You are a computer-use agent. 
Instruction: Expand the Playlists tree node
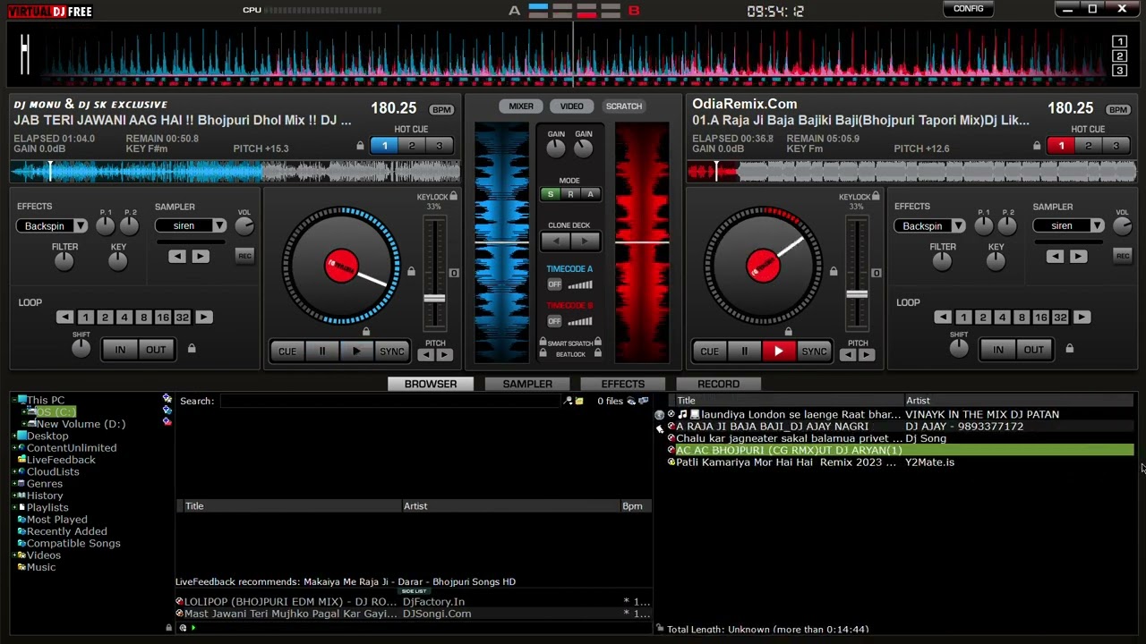pos(15,508)
